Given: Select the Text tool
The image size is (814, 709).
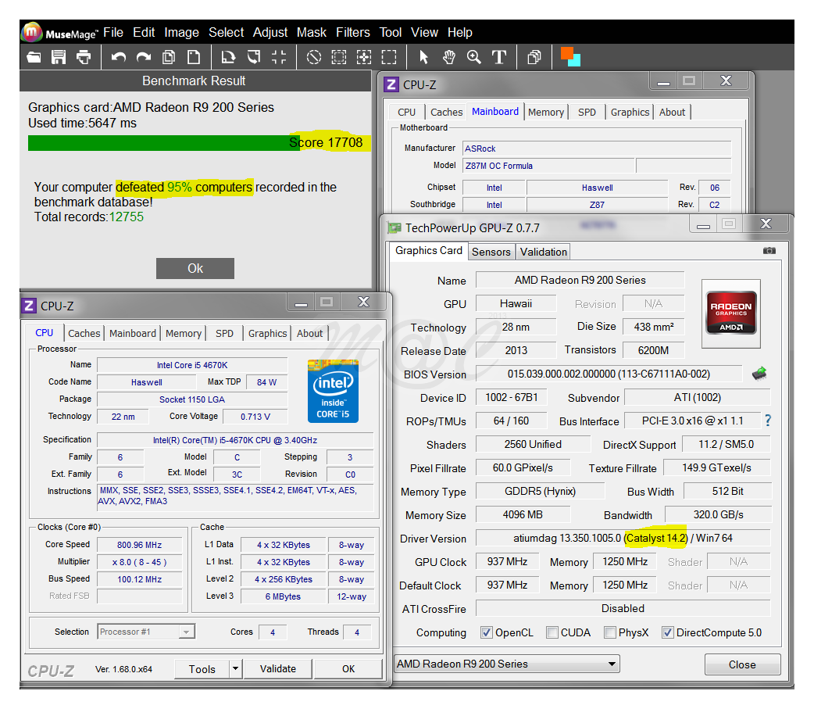Looking at the screenshot, I should coord(499,57).
